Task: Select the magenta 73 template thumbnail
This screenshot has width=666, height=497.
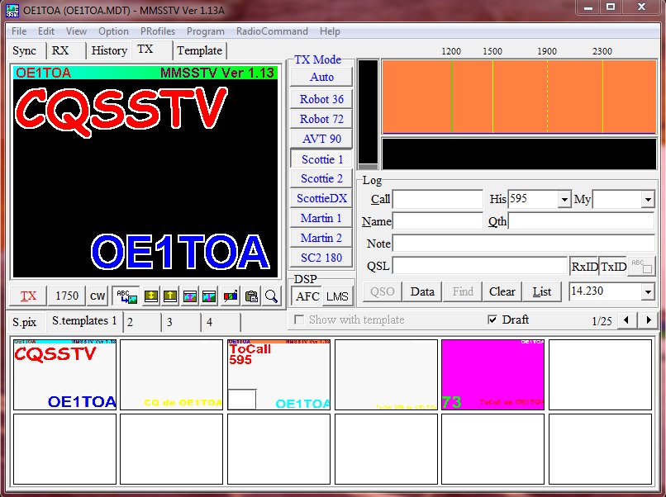Action: (x=493, y=374)
